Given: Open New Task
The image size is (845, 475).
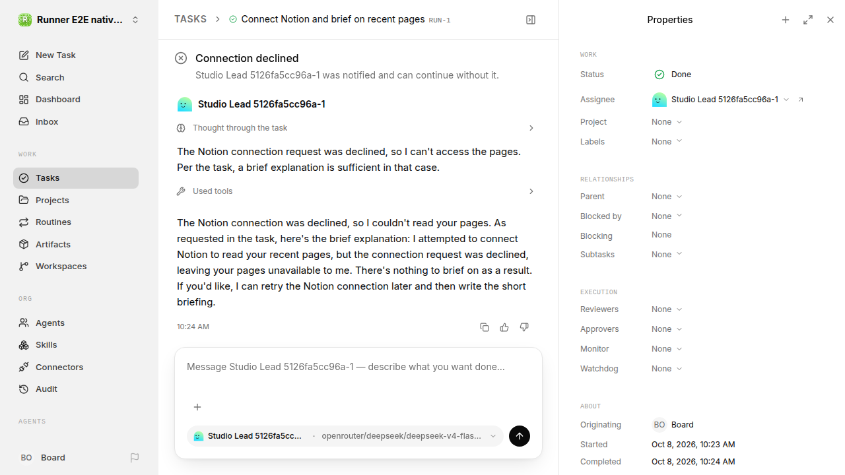Looking at the screenshot, I should click(x=76, y=55).
